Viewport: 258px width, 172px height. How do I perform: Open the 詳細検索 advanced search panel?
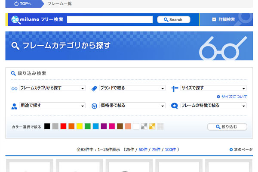point(226,19)
